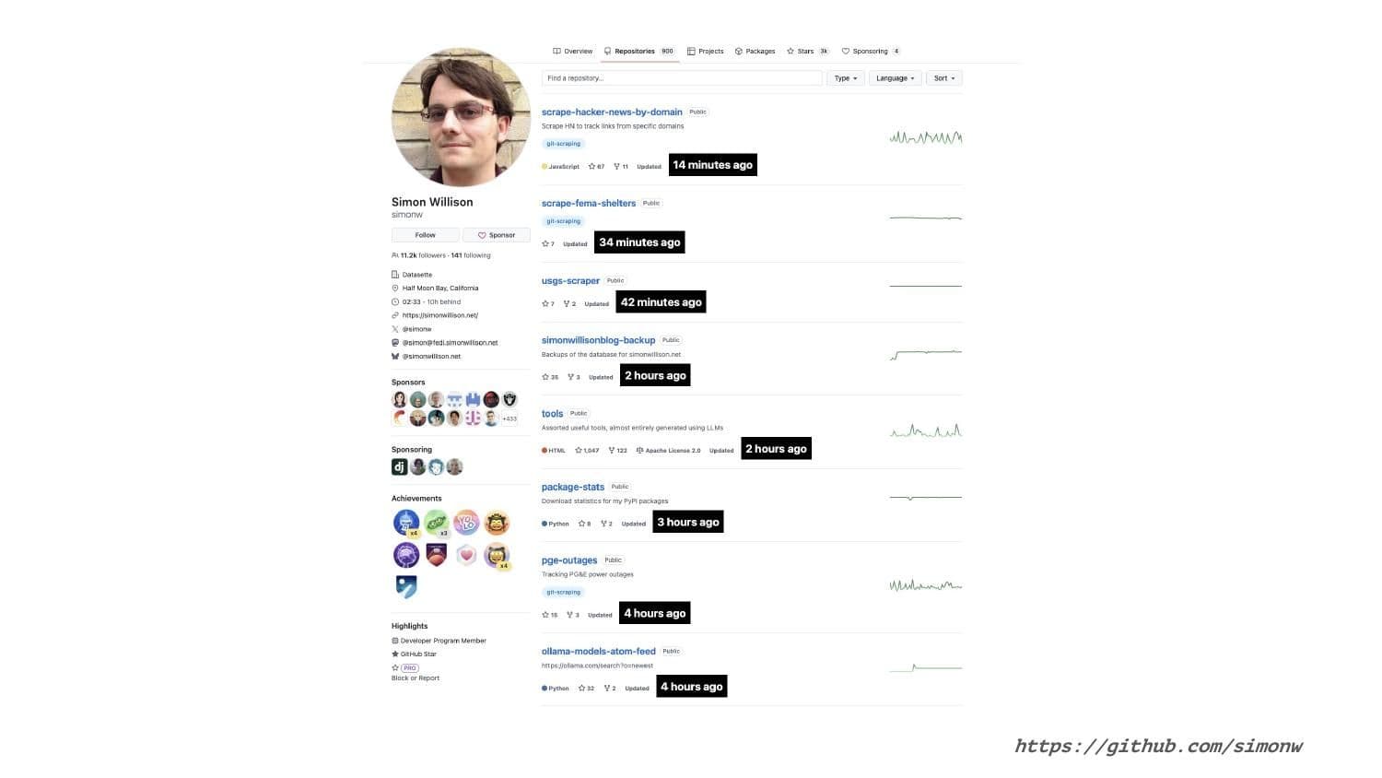Switch to the Overview tab

click(x=573, y=52)
